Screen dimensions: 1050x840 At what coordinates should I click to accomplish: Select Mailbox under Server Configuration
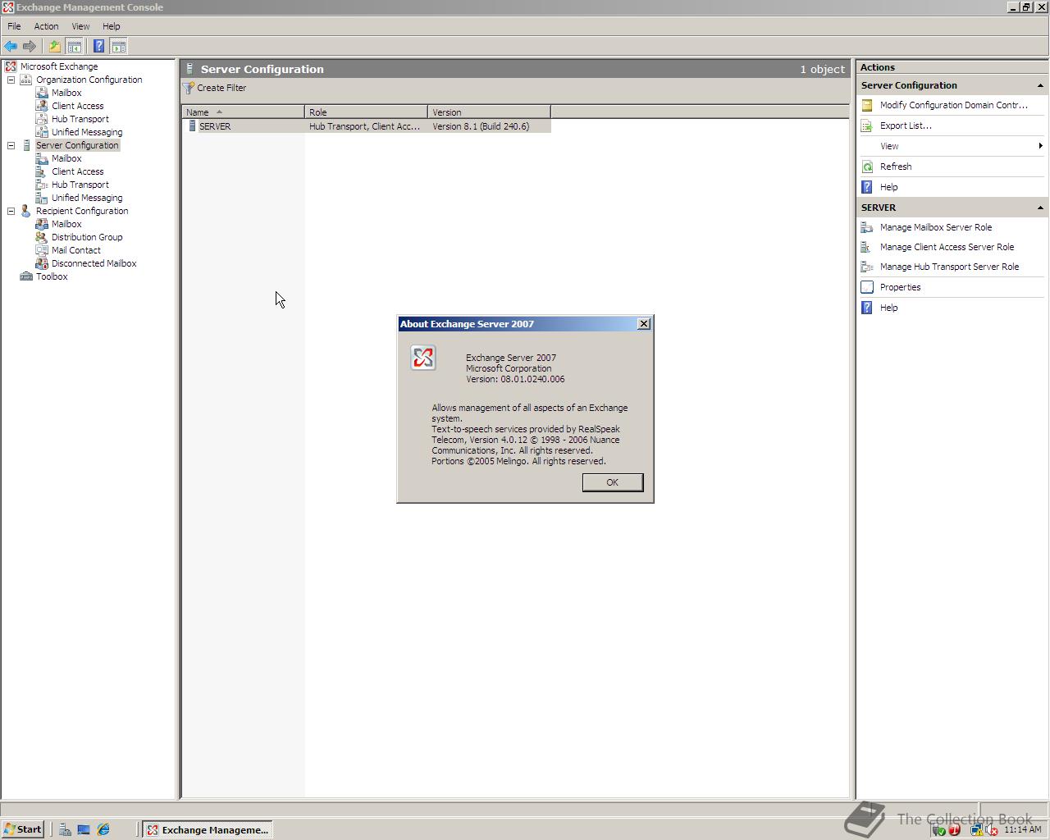66,158
